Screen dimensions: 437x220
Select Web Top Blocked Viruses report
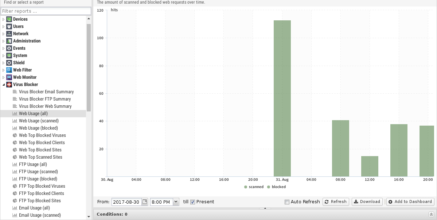[x=42, y=135]
